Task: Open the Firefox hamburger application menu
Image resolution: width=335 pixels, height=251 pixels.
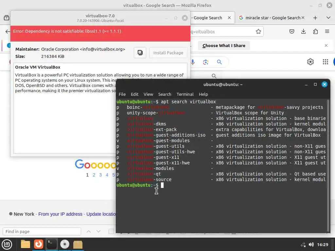Action: (327, 32)
